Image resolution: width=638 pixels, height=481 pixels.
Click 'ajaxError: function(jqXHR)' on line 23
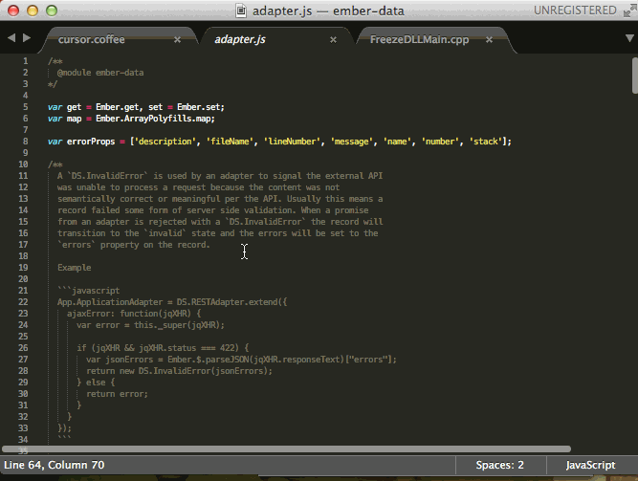pyautogui.click(x=129, y=314)
